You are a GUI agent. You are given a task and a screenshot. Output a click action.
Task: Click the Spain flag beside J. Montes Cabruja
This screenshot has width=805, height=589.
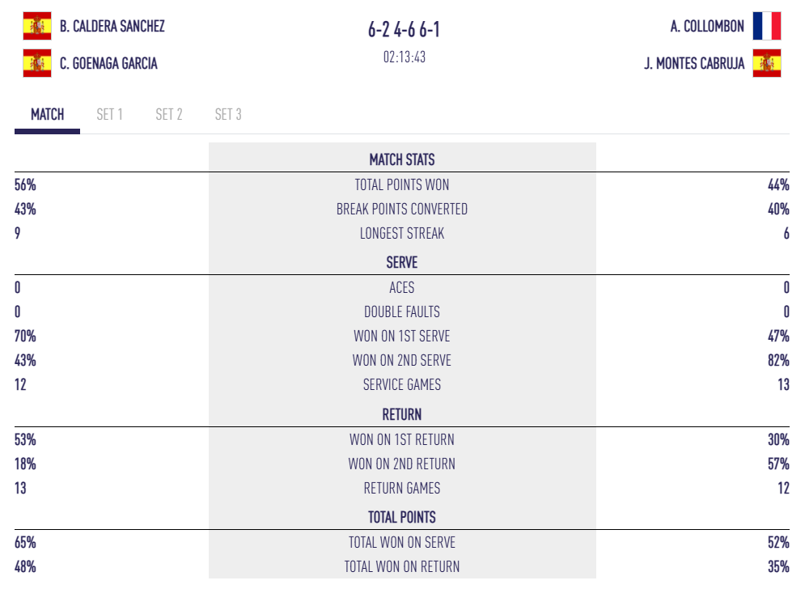tap(766, 63)
